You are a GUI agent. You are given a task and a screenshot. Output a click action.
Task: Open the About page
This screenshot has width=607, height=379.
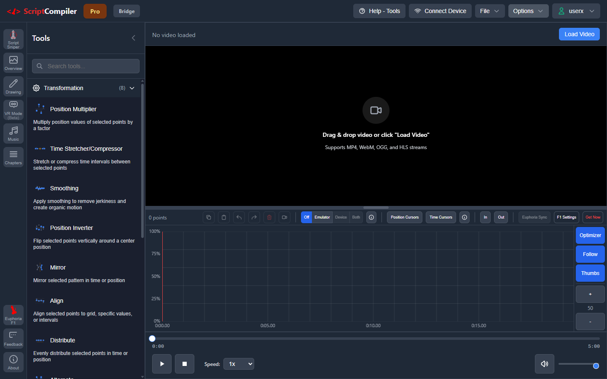pos(13,362)
